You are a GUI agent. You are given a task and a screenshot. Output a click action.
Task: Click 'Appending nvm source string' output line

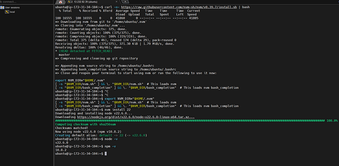click(x=105, y=66)
